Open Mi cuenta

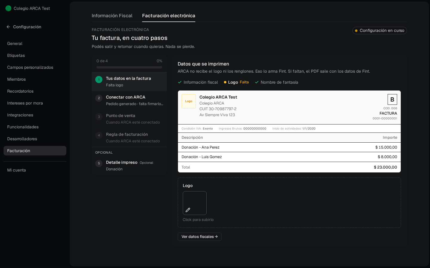(x=35, y=170)
